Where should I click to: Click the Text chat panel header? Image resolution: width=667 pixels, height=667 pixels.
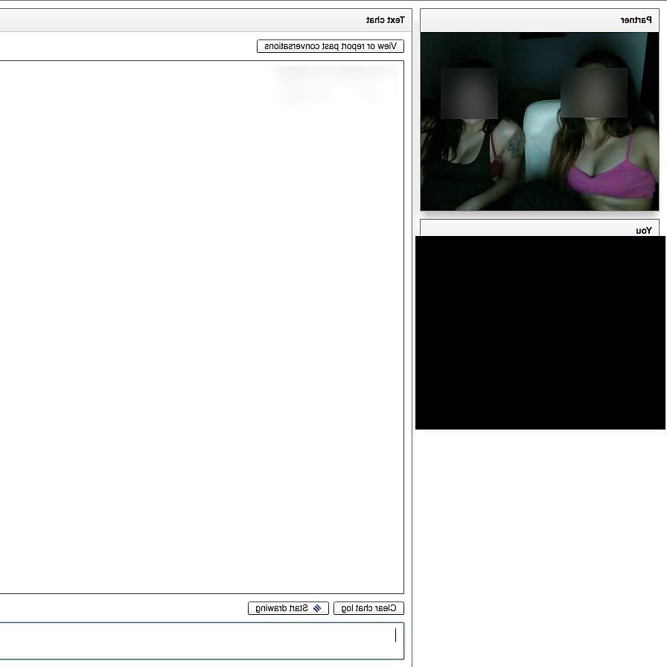(206, 20)
